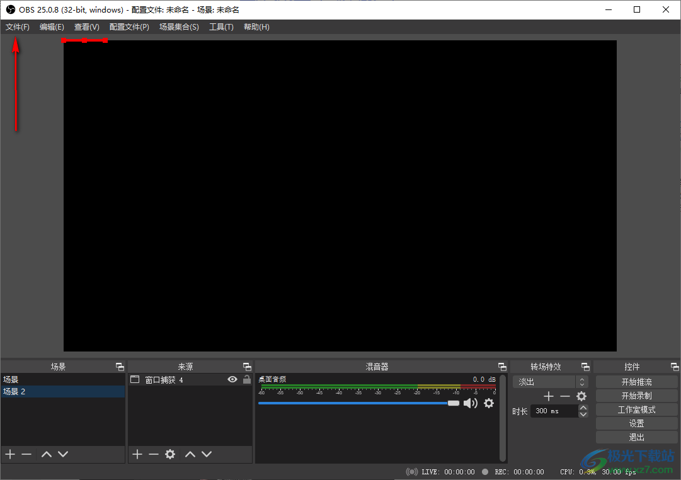Enable 工作室模式 studio mode

point(636,409)
